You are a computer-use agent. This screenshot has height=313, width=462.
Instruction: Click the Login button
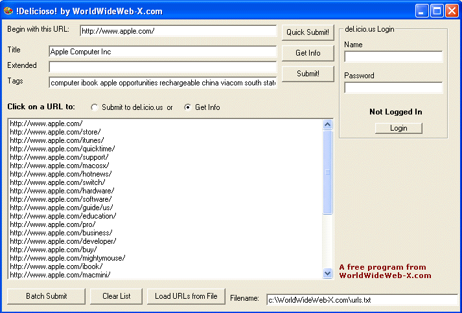pos(398,128)
